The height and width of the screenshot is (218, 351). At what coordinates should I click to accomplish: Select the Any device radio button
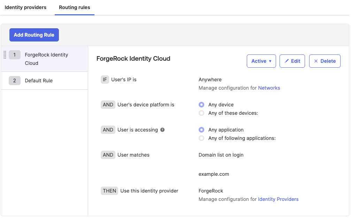[201, 105]
